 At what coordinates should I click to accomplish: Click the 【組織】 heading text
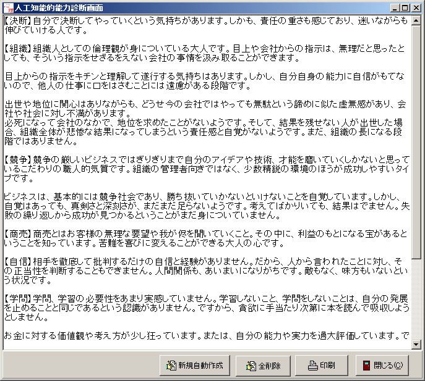pyautogui.click(x=18, y=49)
